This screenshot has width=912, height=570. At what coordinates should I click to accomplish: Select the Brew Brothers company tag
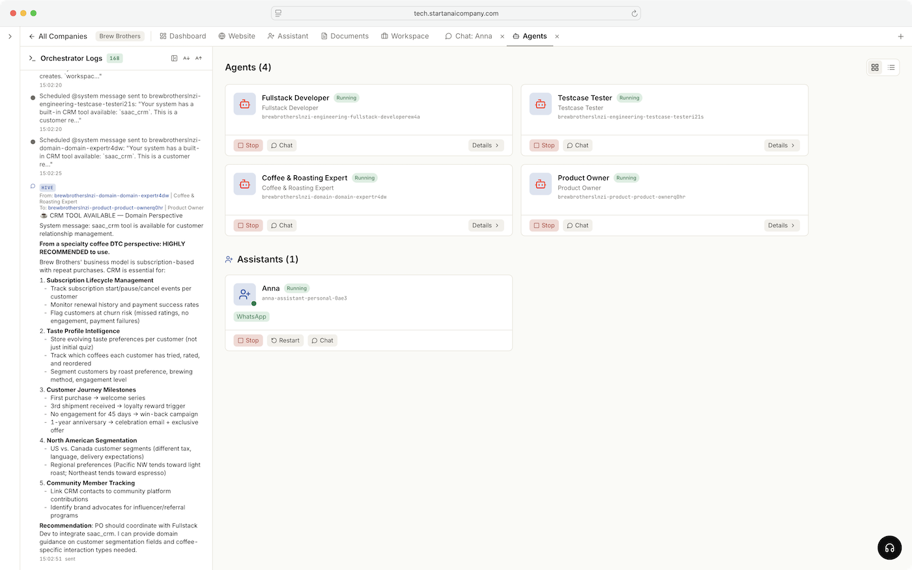click(x=120, y=36)
